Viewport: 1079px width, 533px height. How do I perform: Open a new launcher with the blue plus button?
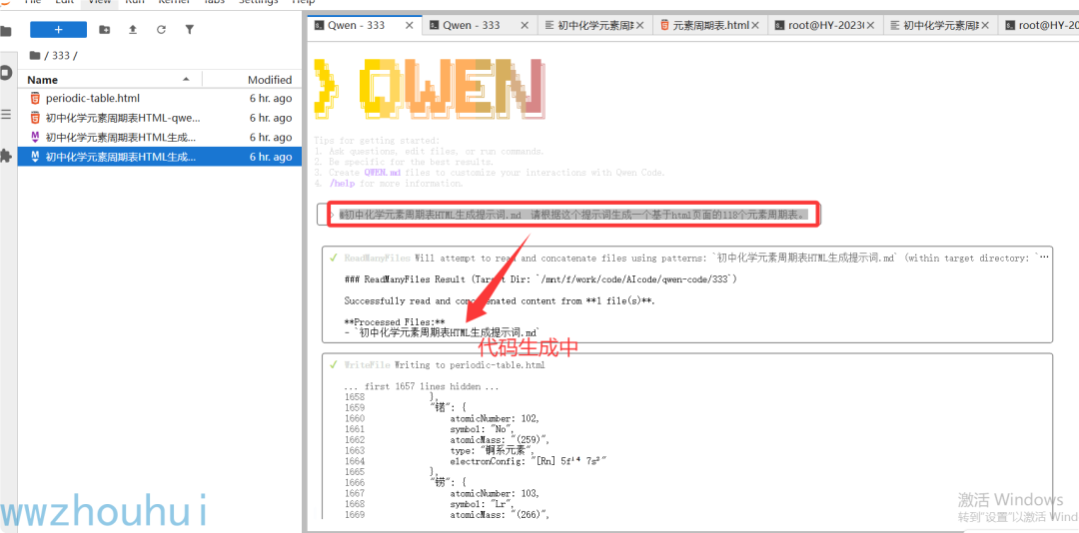point(59,30)
